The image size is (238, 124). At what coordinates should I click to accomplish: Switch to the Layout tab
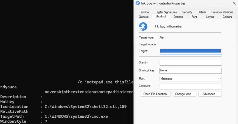click(210, 17)
